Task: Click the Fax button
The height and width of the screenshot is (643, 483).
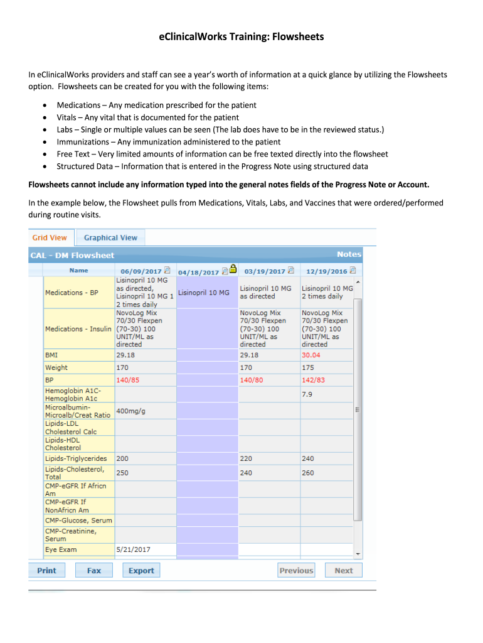Action: point(93,570)
